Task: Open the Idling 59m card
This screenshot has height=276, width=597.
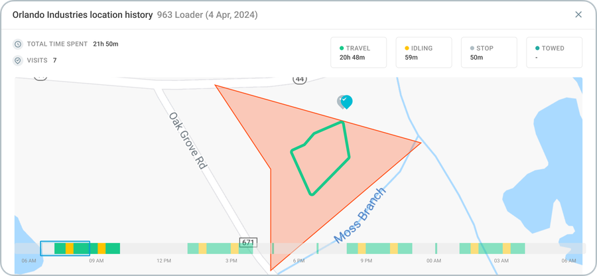Action: (x=424, y=52)
